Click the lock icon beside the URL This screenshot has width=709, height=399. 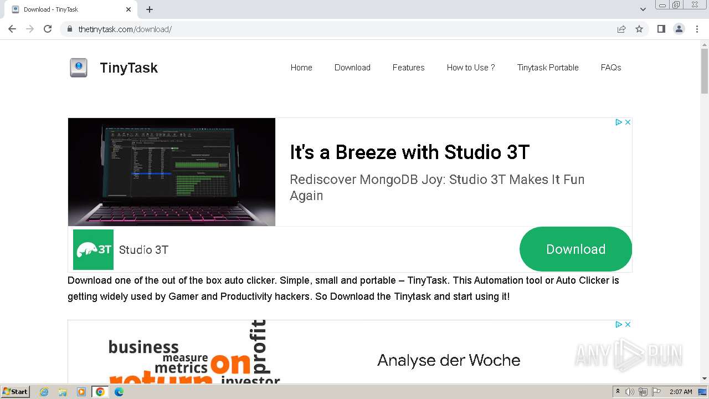(x=70, y=29)
